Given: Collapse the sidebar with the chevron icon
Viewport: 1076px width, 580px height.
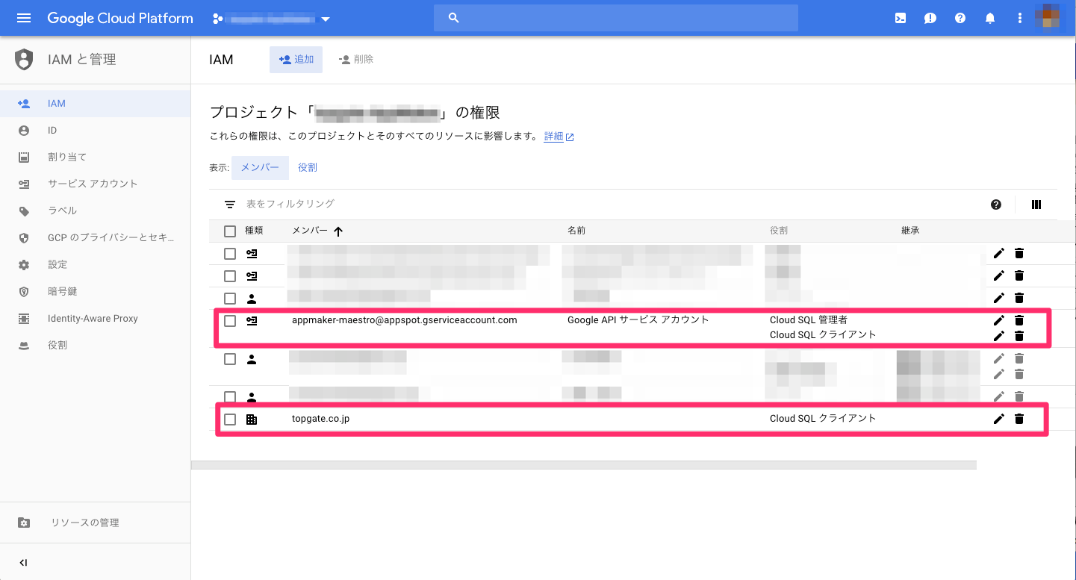Looking at the screenshot, I should point(23,563).
